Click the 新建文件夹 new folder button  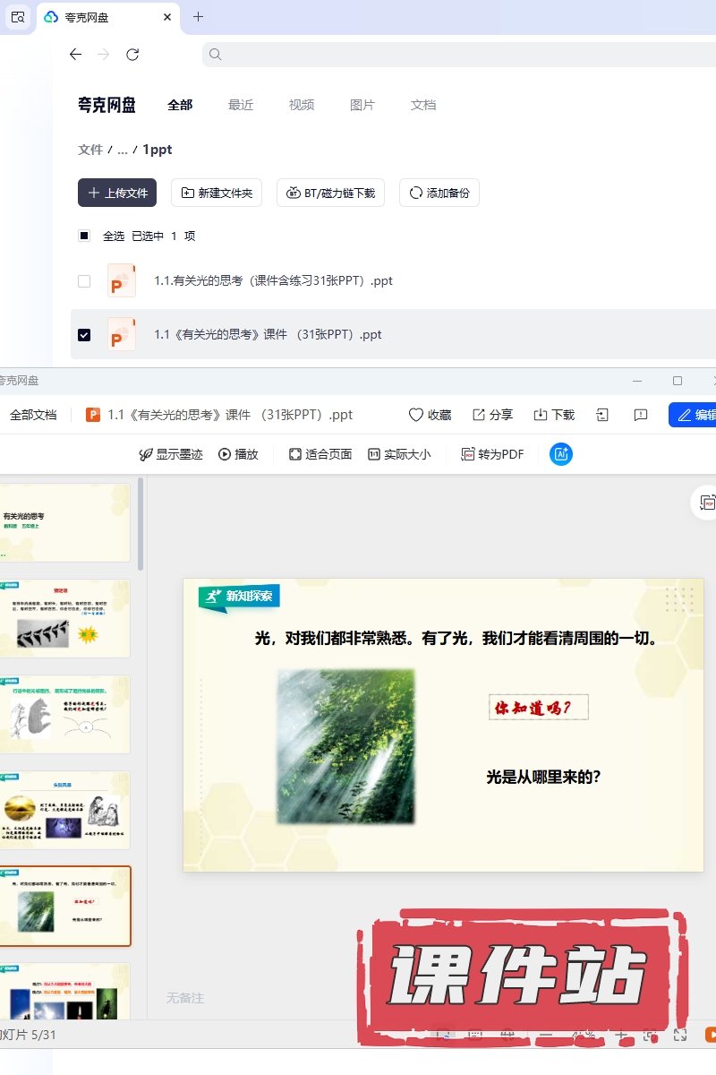217,193
